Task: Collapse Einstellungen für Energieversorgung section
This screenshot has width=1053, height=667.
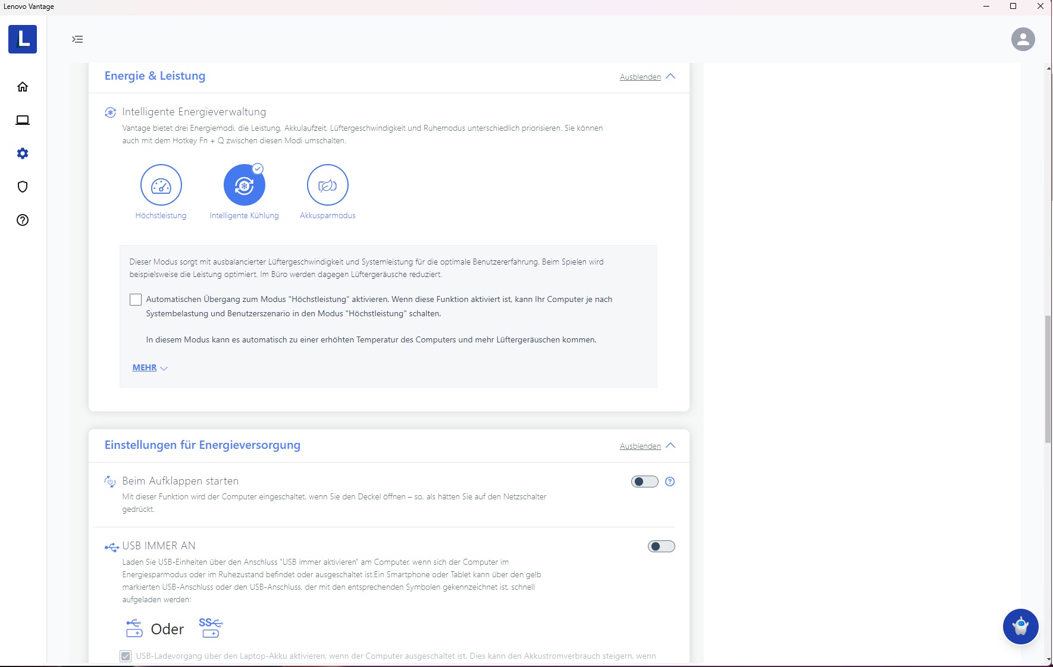Action: click(x=647, y=446)
